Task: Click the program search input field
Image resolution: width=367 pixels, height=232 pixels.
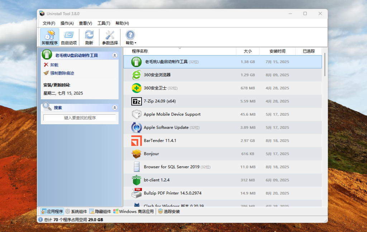Action: (x=80, y=118)
